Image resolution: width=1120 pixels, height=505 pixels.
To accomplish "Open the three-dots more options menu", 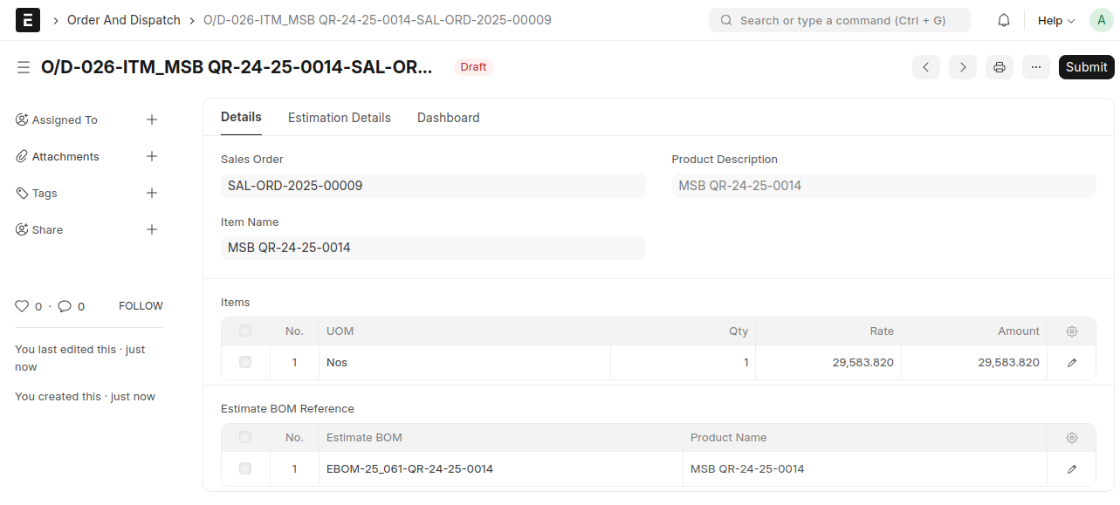I will pos(1036,67).
